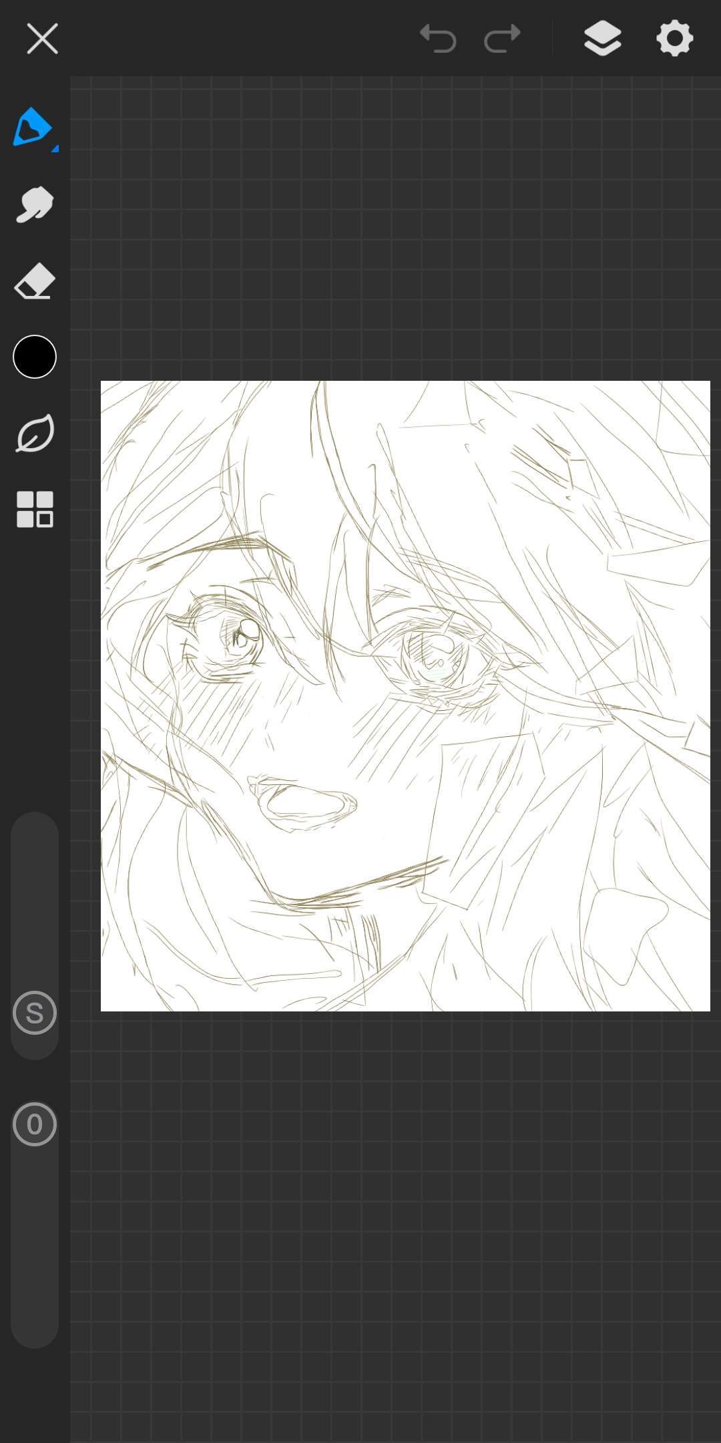Viewport: 721px width, 1443px height.
Task: Select the smudge finger tool
Action: [35, 204]
